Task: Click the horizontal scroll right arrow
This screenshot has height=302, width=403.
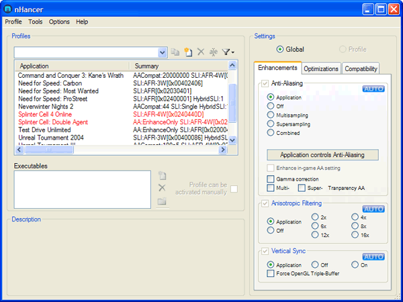Action: (223, 150)
